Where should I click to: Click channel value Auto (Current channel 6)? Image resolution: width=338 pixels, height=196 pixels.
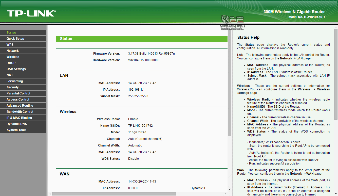[145, 139]
